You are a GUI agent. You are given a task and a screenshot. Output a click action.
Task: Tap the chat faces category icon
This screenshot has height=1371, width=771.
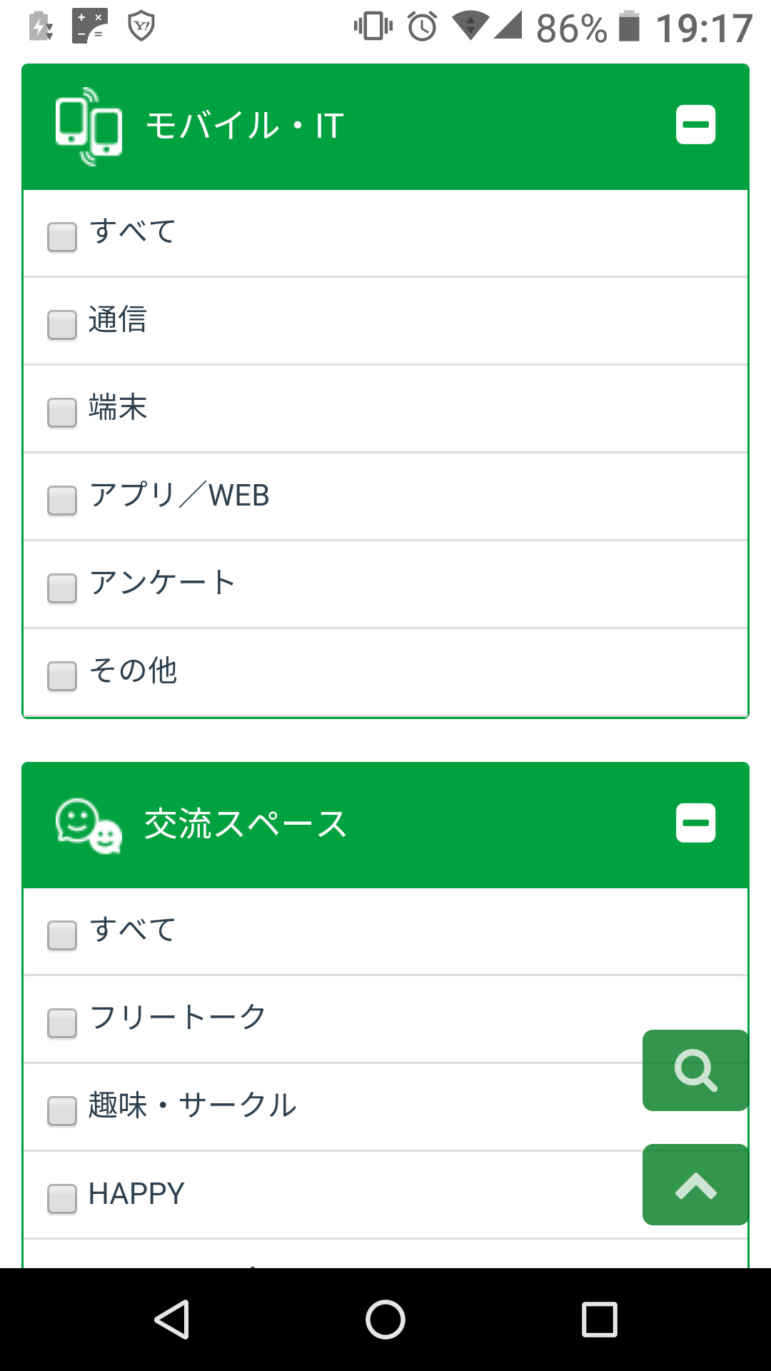pyautogui.click(x=89, y=825)
